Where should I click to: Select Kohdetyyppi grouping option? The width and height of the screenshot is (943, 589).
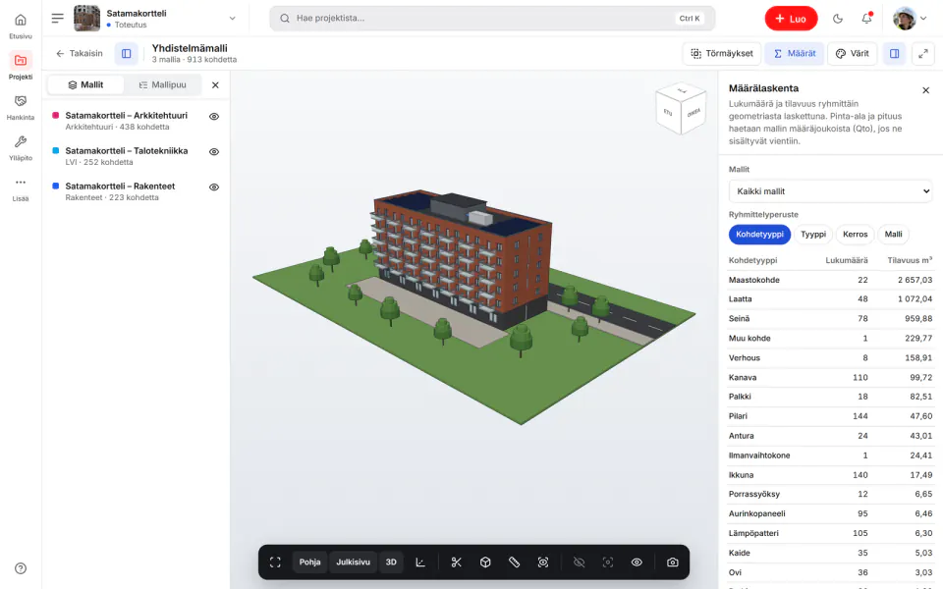(759, 235)
